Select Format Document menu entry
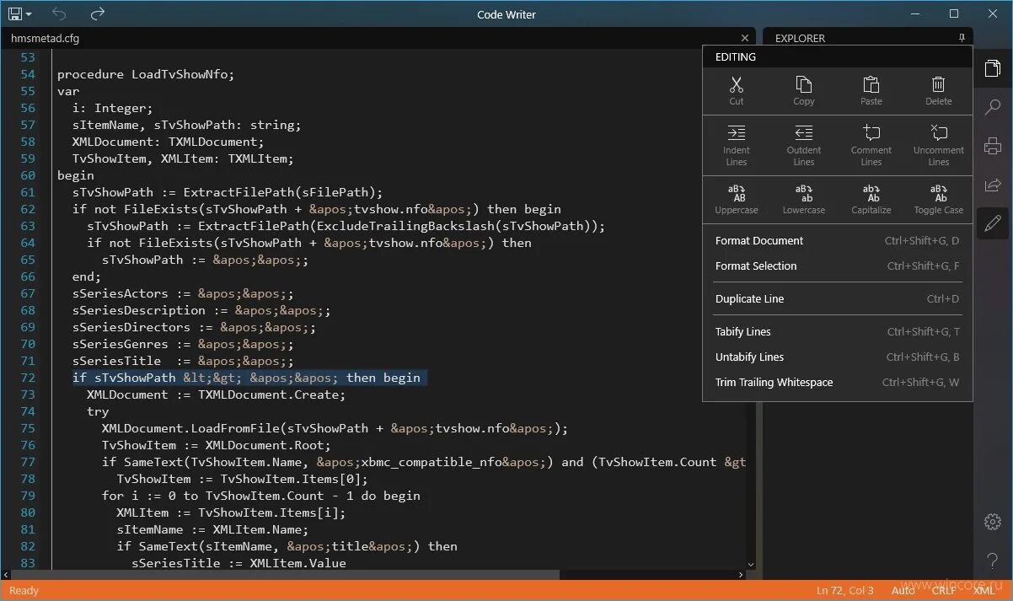The image size is (1013, 601). (x=838, y=240)
